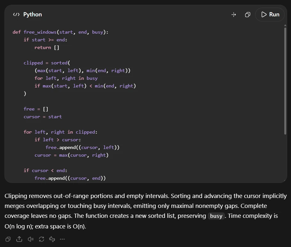The image size is (291, 247).
Task: Click the '(max(start, left), min(end, right))' line
Action: (x=83, y=70)
